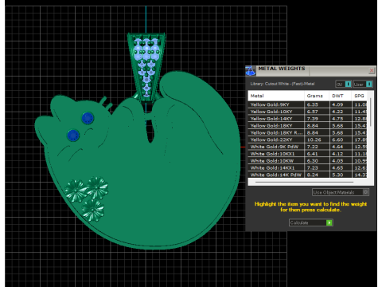Select the Yellow Gold:9KY row

click(x=308, y=104)
